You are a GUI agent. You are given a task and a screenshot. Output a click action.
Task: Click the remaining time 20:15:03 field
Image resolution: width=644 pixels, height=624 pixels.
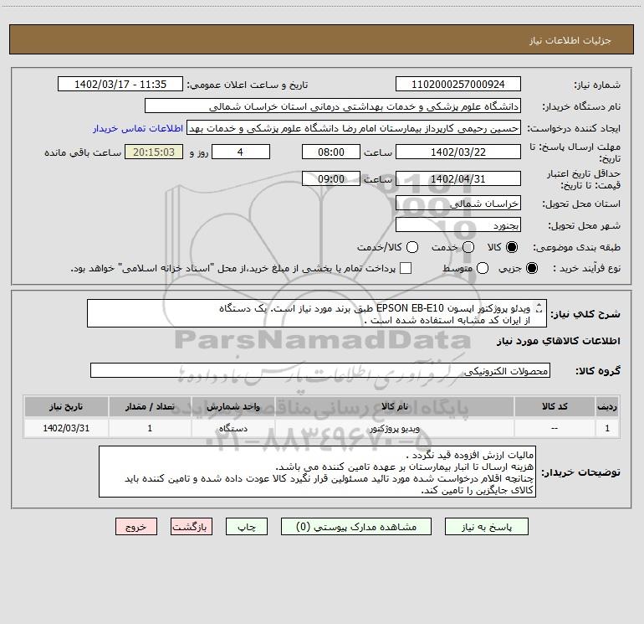154,152
